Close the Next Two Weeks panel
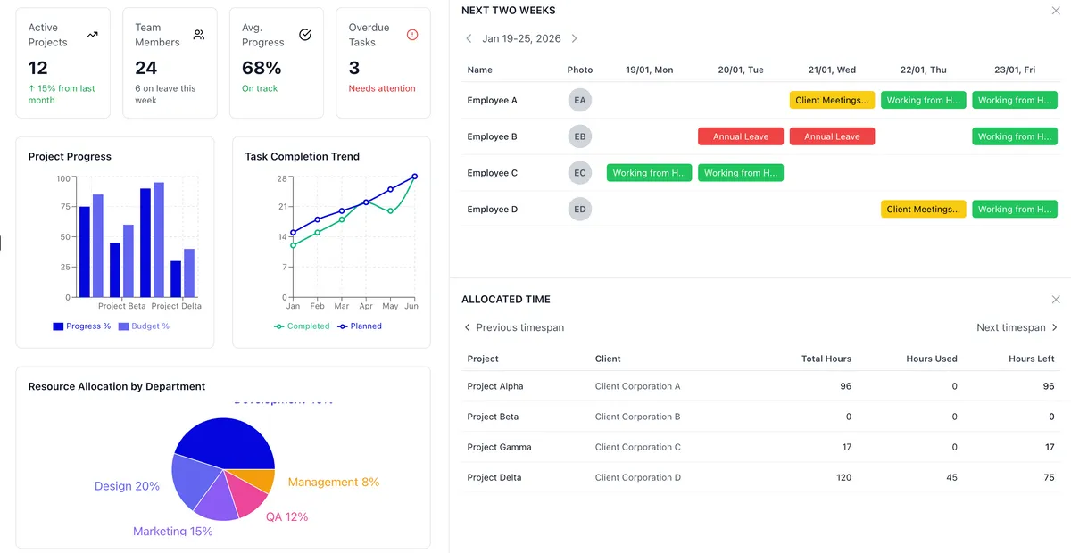 click(1056, 11)
